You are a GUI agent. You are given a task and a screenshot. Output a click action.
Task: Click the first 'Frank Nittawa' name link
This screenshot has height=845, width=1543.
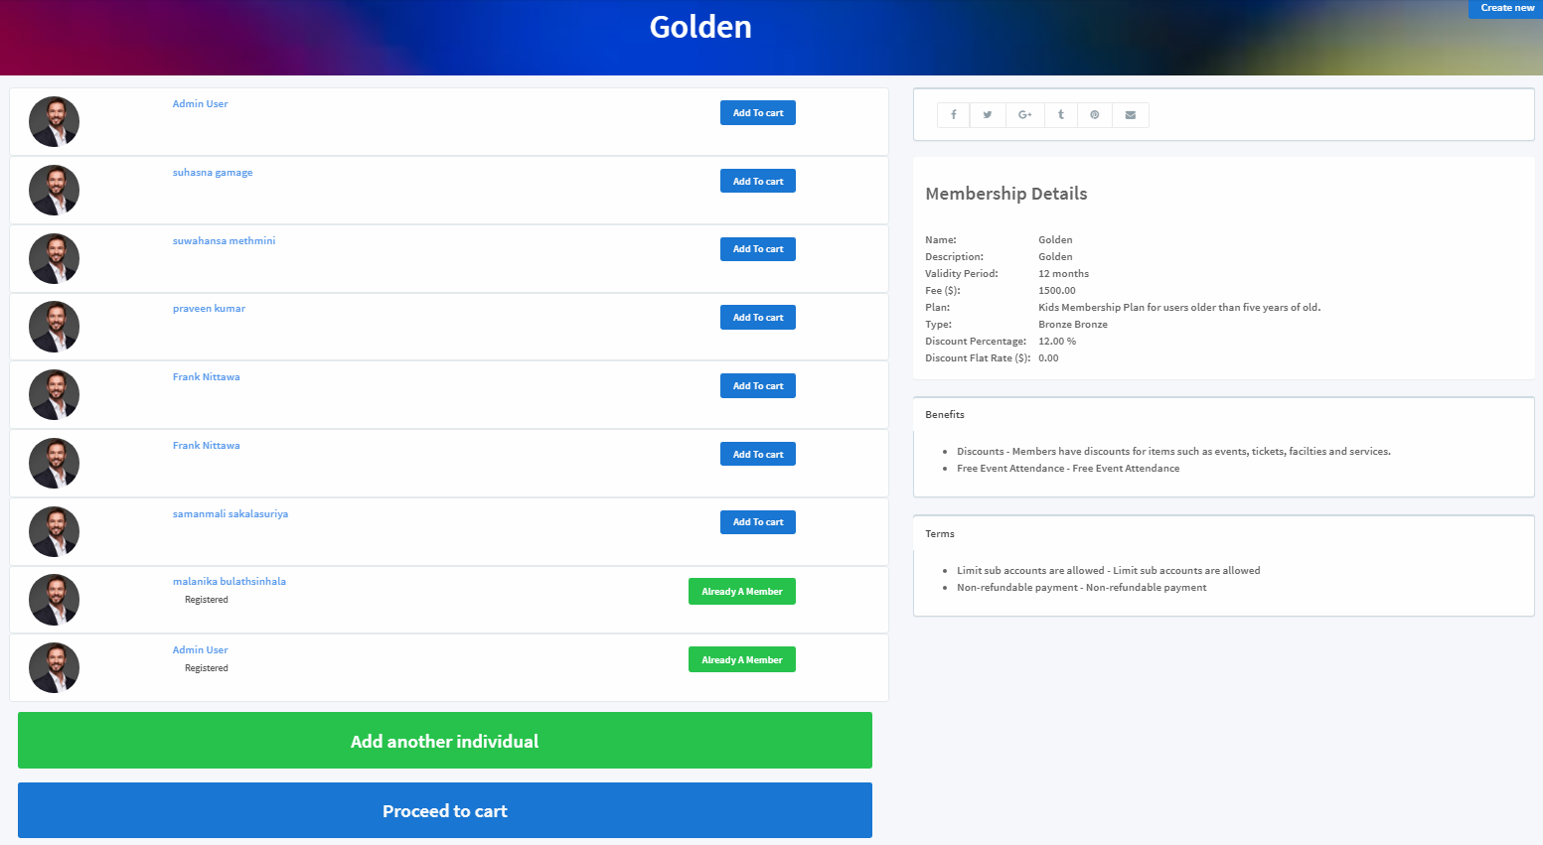point(207,377)
